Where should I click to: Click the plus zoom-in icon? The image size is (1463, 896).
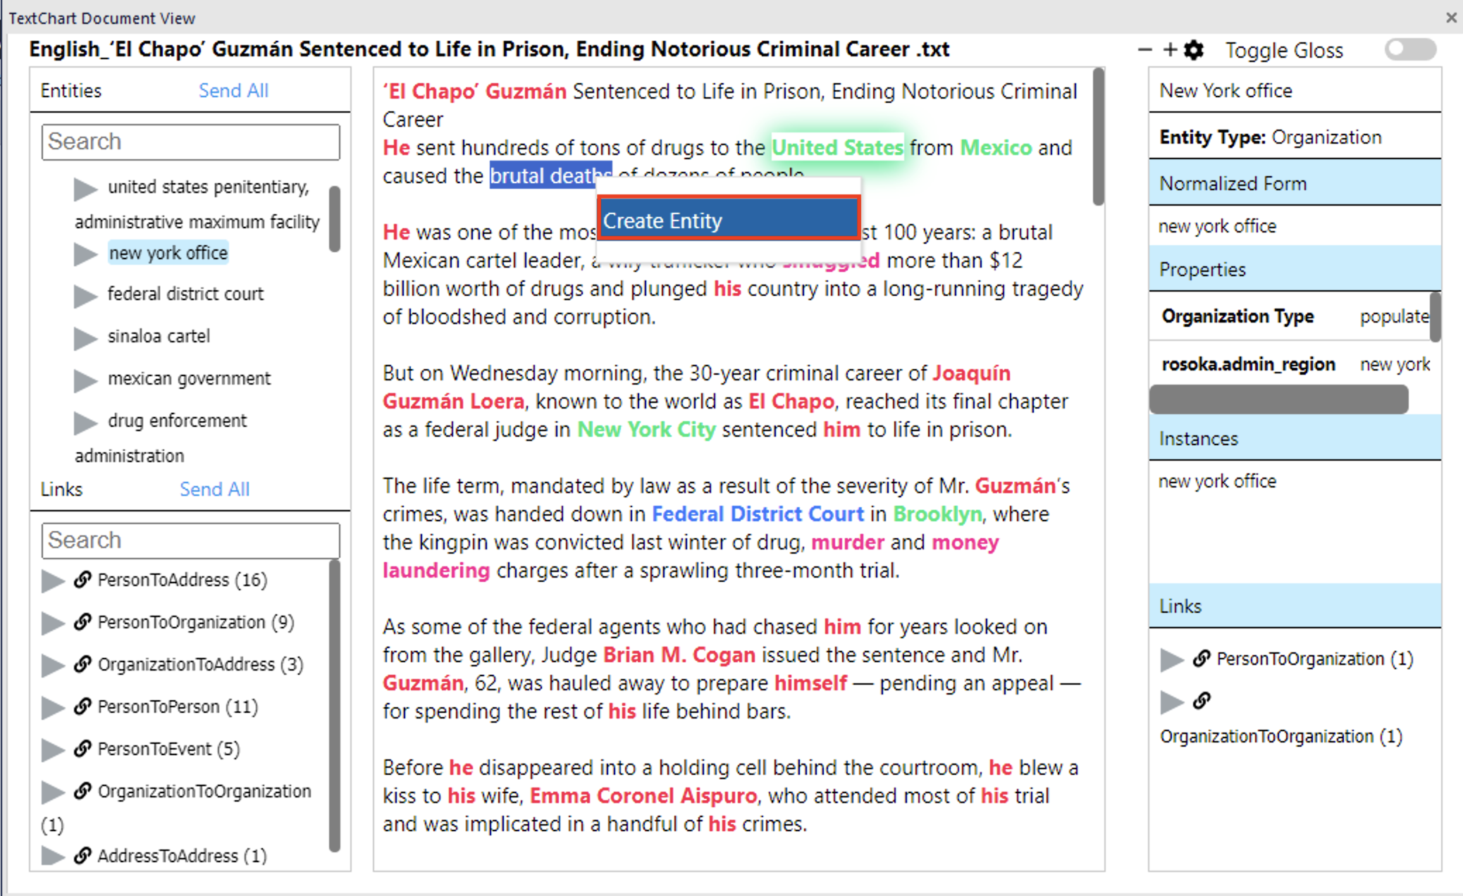1170,50
